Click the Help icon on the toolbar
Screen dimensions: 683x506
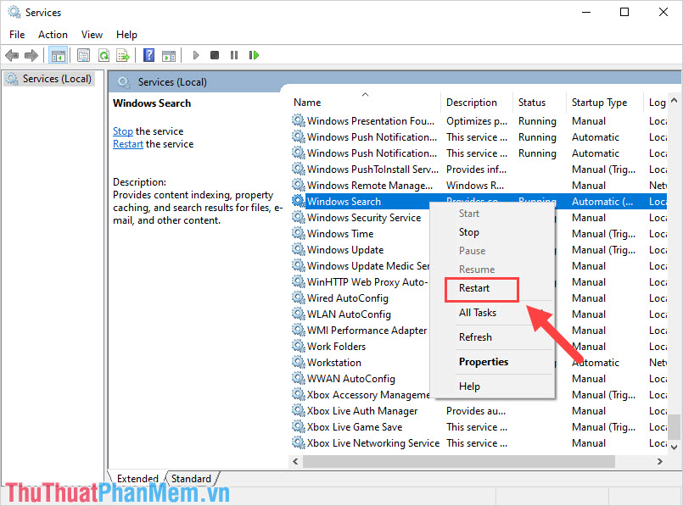coord(148,54)
